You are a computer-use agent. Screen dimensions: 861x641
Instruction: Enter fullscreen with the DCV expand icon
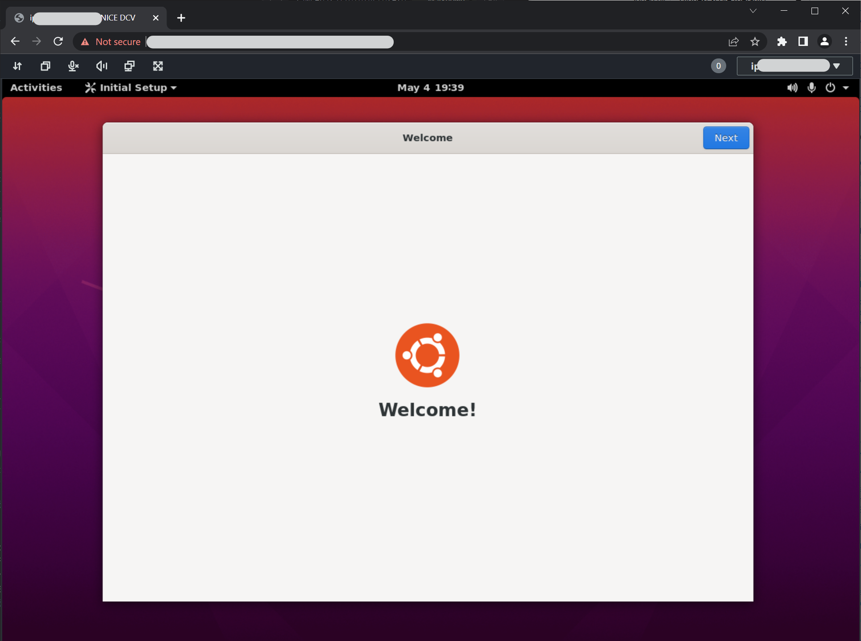(158, 66)
